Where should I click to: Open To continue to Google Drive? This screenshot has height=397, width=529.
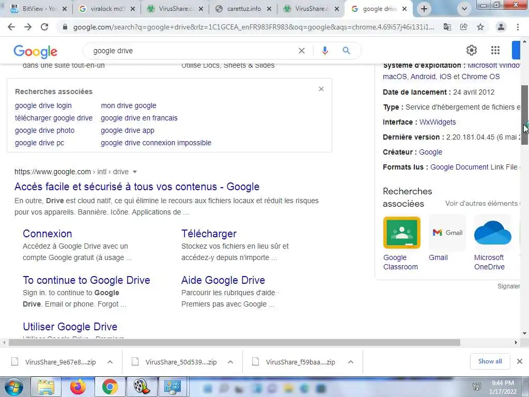[x=86, y=280]
